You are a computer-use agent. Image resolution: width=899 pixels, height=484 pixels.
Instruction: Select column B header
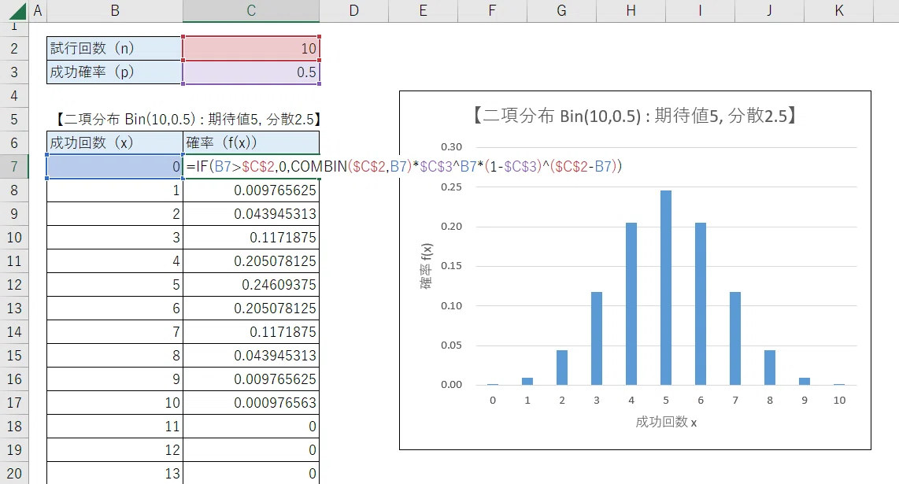[115, 11]
